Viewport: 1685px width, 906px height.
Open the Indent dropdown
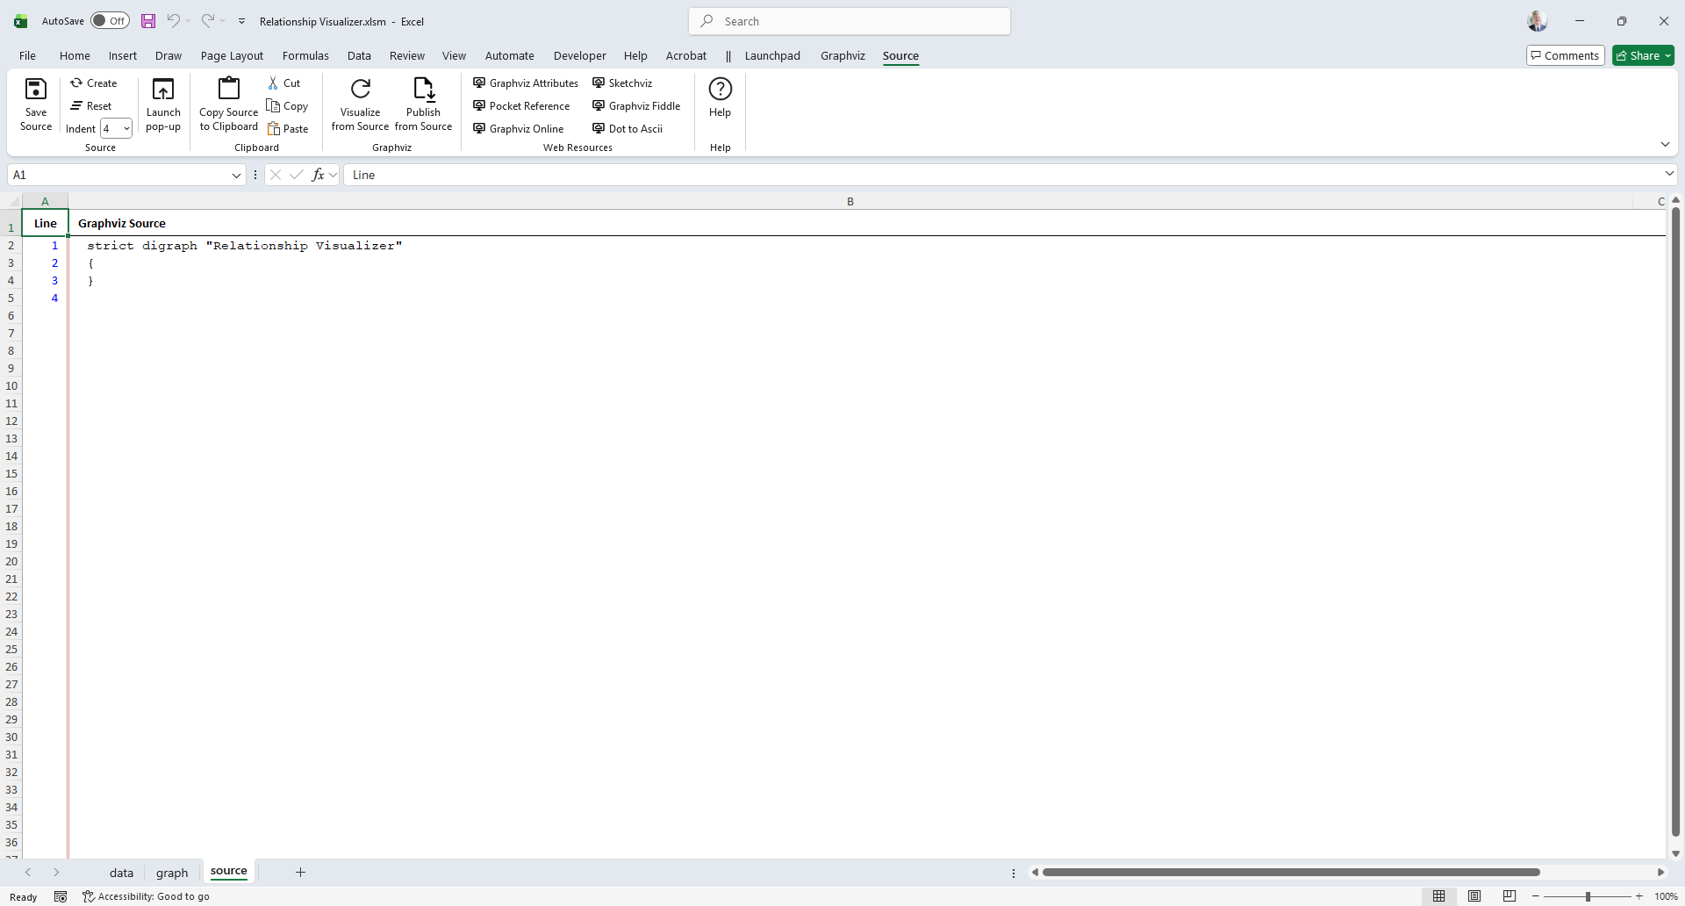coord(126,129)
